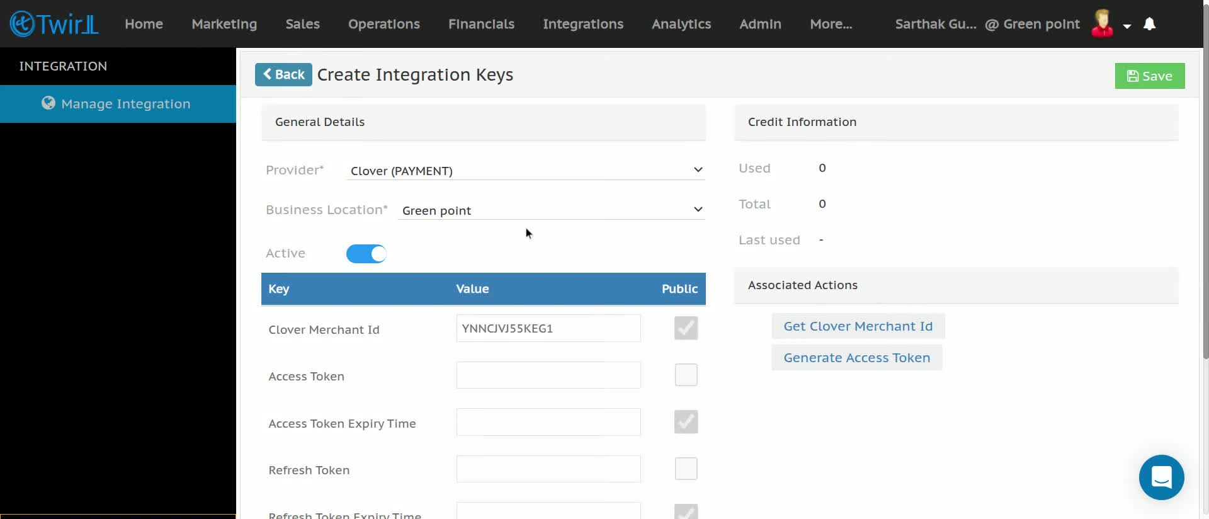The height and width of the screenshot is (519, 1209).
Task: Click the user avatar picture
Action: coord(1102,24)
